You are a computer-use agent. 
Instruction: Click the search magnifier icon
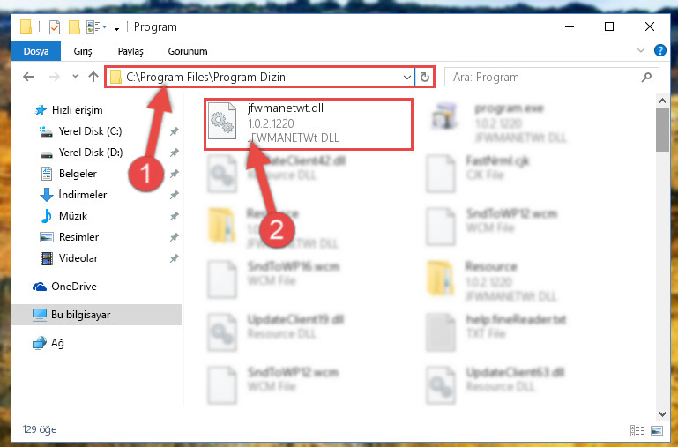tap(646, 77)
